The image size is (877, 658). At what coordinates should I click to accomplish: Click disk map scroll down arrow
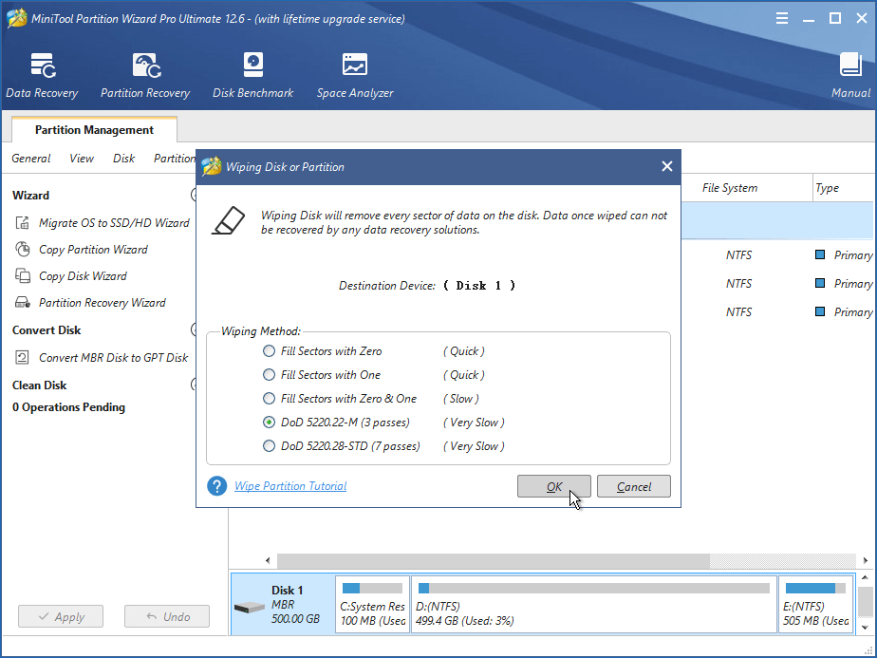pos(866,628)
